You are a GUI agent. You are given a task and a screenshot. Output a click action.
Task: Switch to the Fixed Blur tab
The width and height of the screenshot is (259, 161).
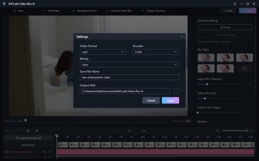tap(51, 11)
